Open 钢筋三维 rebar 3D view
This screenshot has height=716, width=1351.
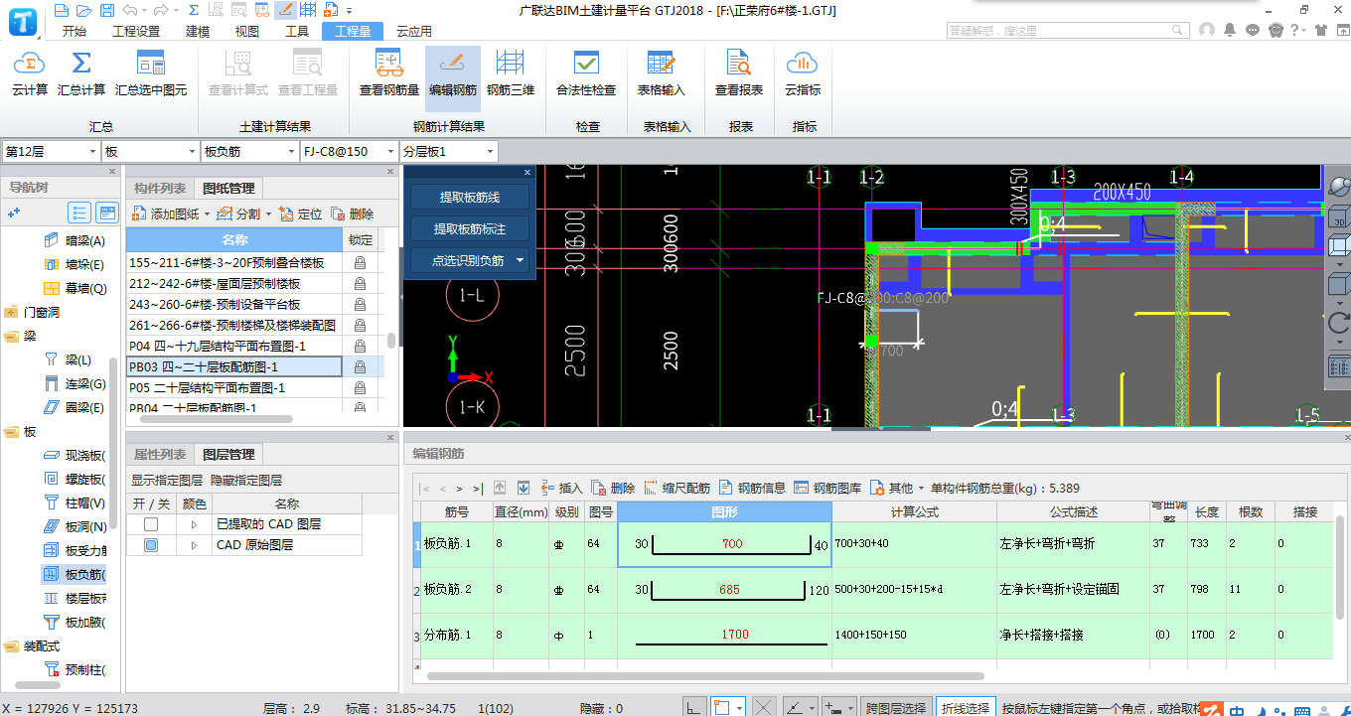click(511, 73)
